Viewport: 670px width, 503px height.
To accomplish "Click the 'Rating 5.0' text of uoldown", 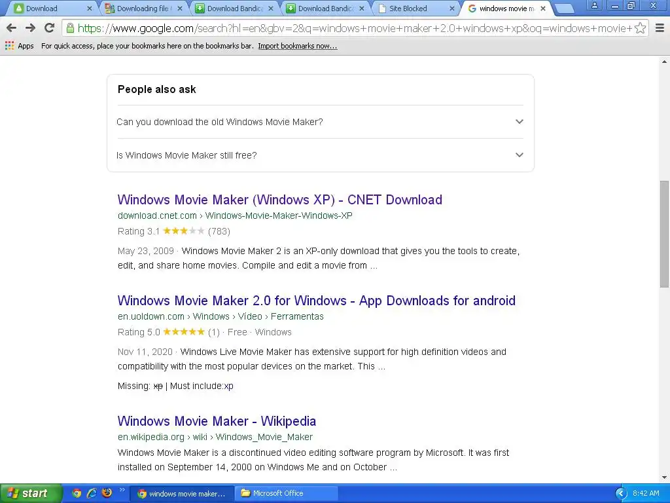I will pos(139,332).
